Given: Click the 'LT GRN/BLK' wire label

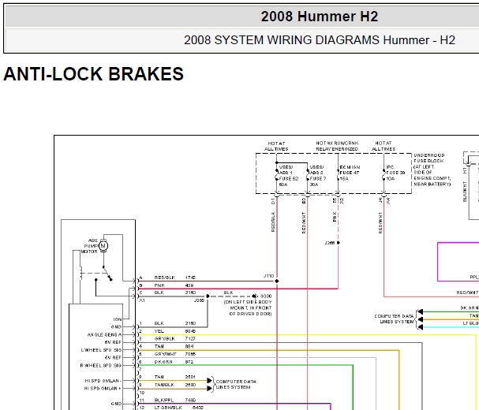Looking at the screenshot, I should click(168, 408).
